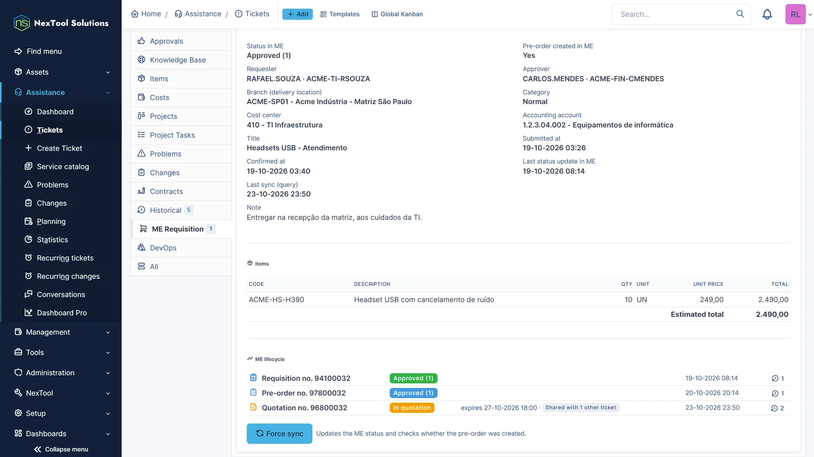Image resolution: width=814 pixels, height=457 pixels.
Task: Switch to the Historical tab
Action: (x=181, y=210)
